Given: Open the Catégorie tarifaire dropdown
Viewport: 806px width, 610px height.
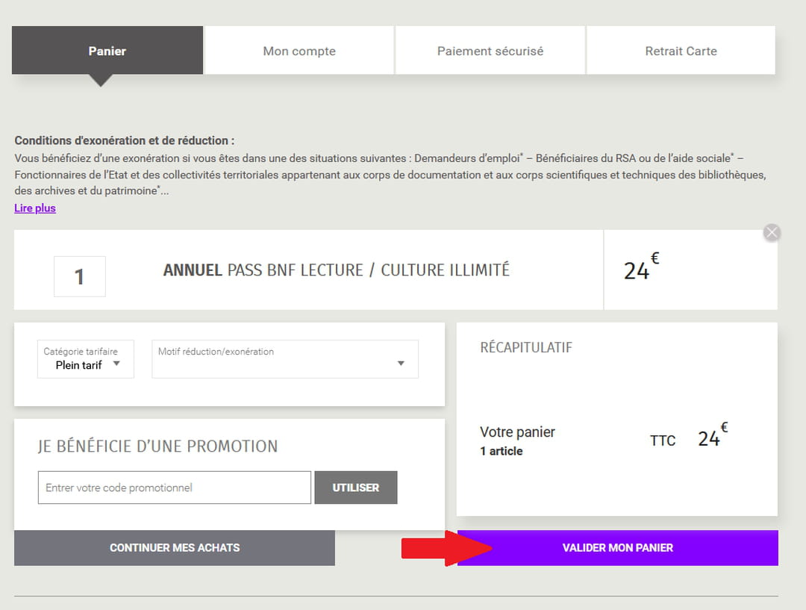Looking at the screenshot, I should (x=86, y=359).
